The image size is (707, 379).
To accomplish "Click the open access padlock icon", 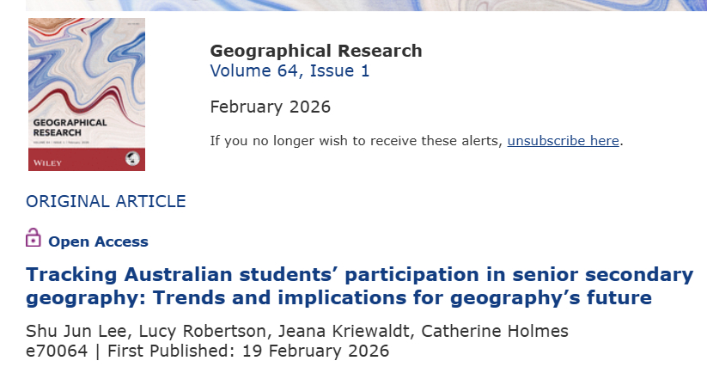I will pyautogui.click(x=34, y=237).
